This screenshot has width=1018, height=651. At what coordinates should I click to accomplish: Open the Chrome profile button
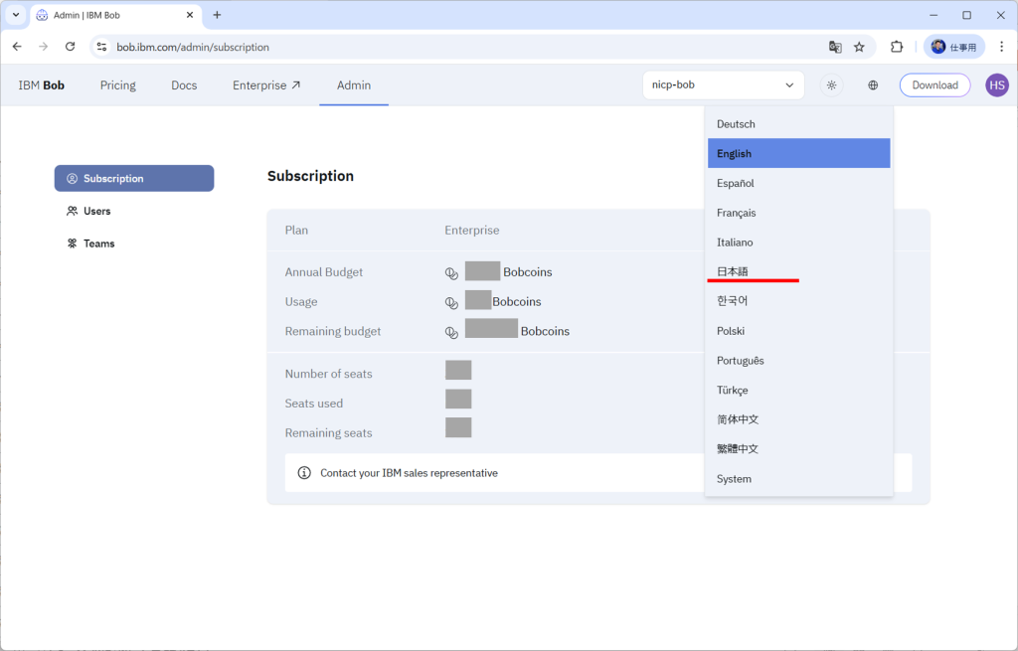953,47
